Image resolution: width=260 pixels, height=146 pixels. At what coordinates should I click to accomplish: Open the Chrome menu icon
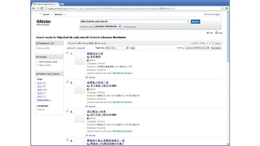[x=227, y=8]
